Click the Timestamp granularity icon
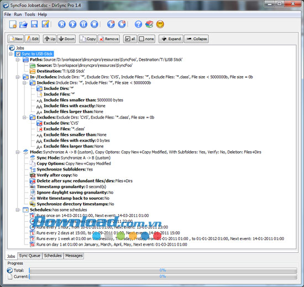304x287 pixels. (33, 187)
